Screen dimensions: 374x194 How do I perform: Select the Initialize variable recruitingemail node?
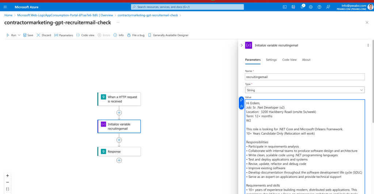[119, 127]
